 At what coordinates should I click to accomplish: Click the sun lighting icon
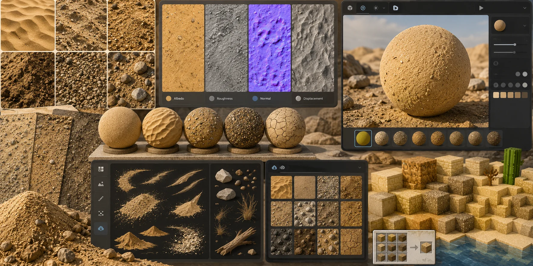tap(376, 8)
